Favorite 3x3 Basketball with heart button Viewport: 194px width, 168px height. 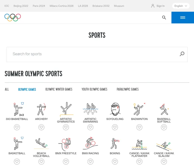click(x=17, y=127)
